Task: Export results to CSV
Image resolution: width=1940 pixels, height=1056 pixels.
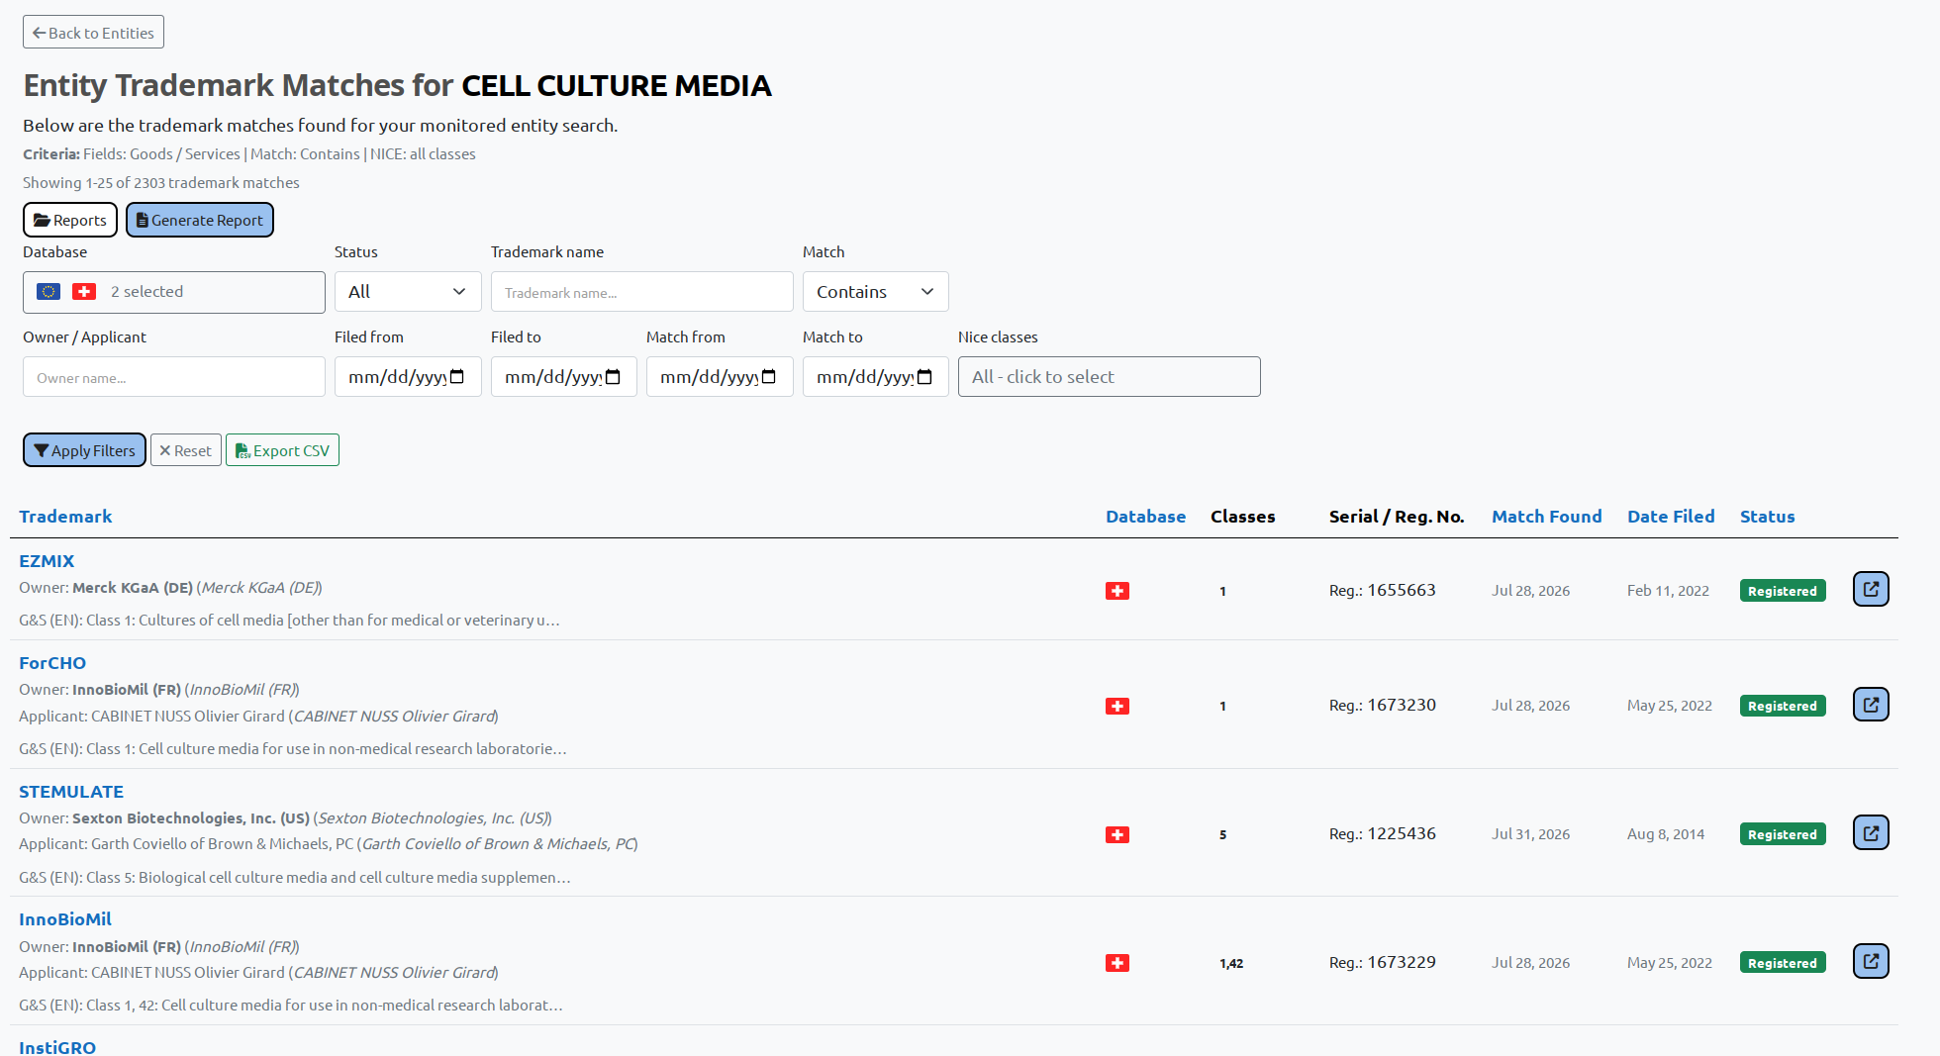Action: pyautogui.click(x=282, y=450)
